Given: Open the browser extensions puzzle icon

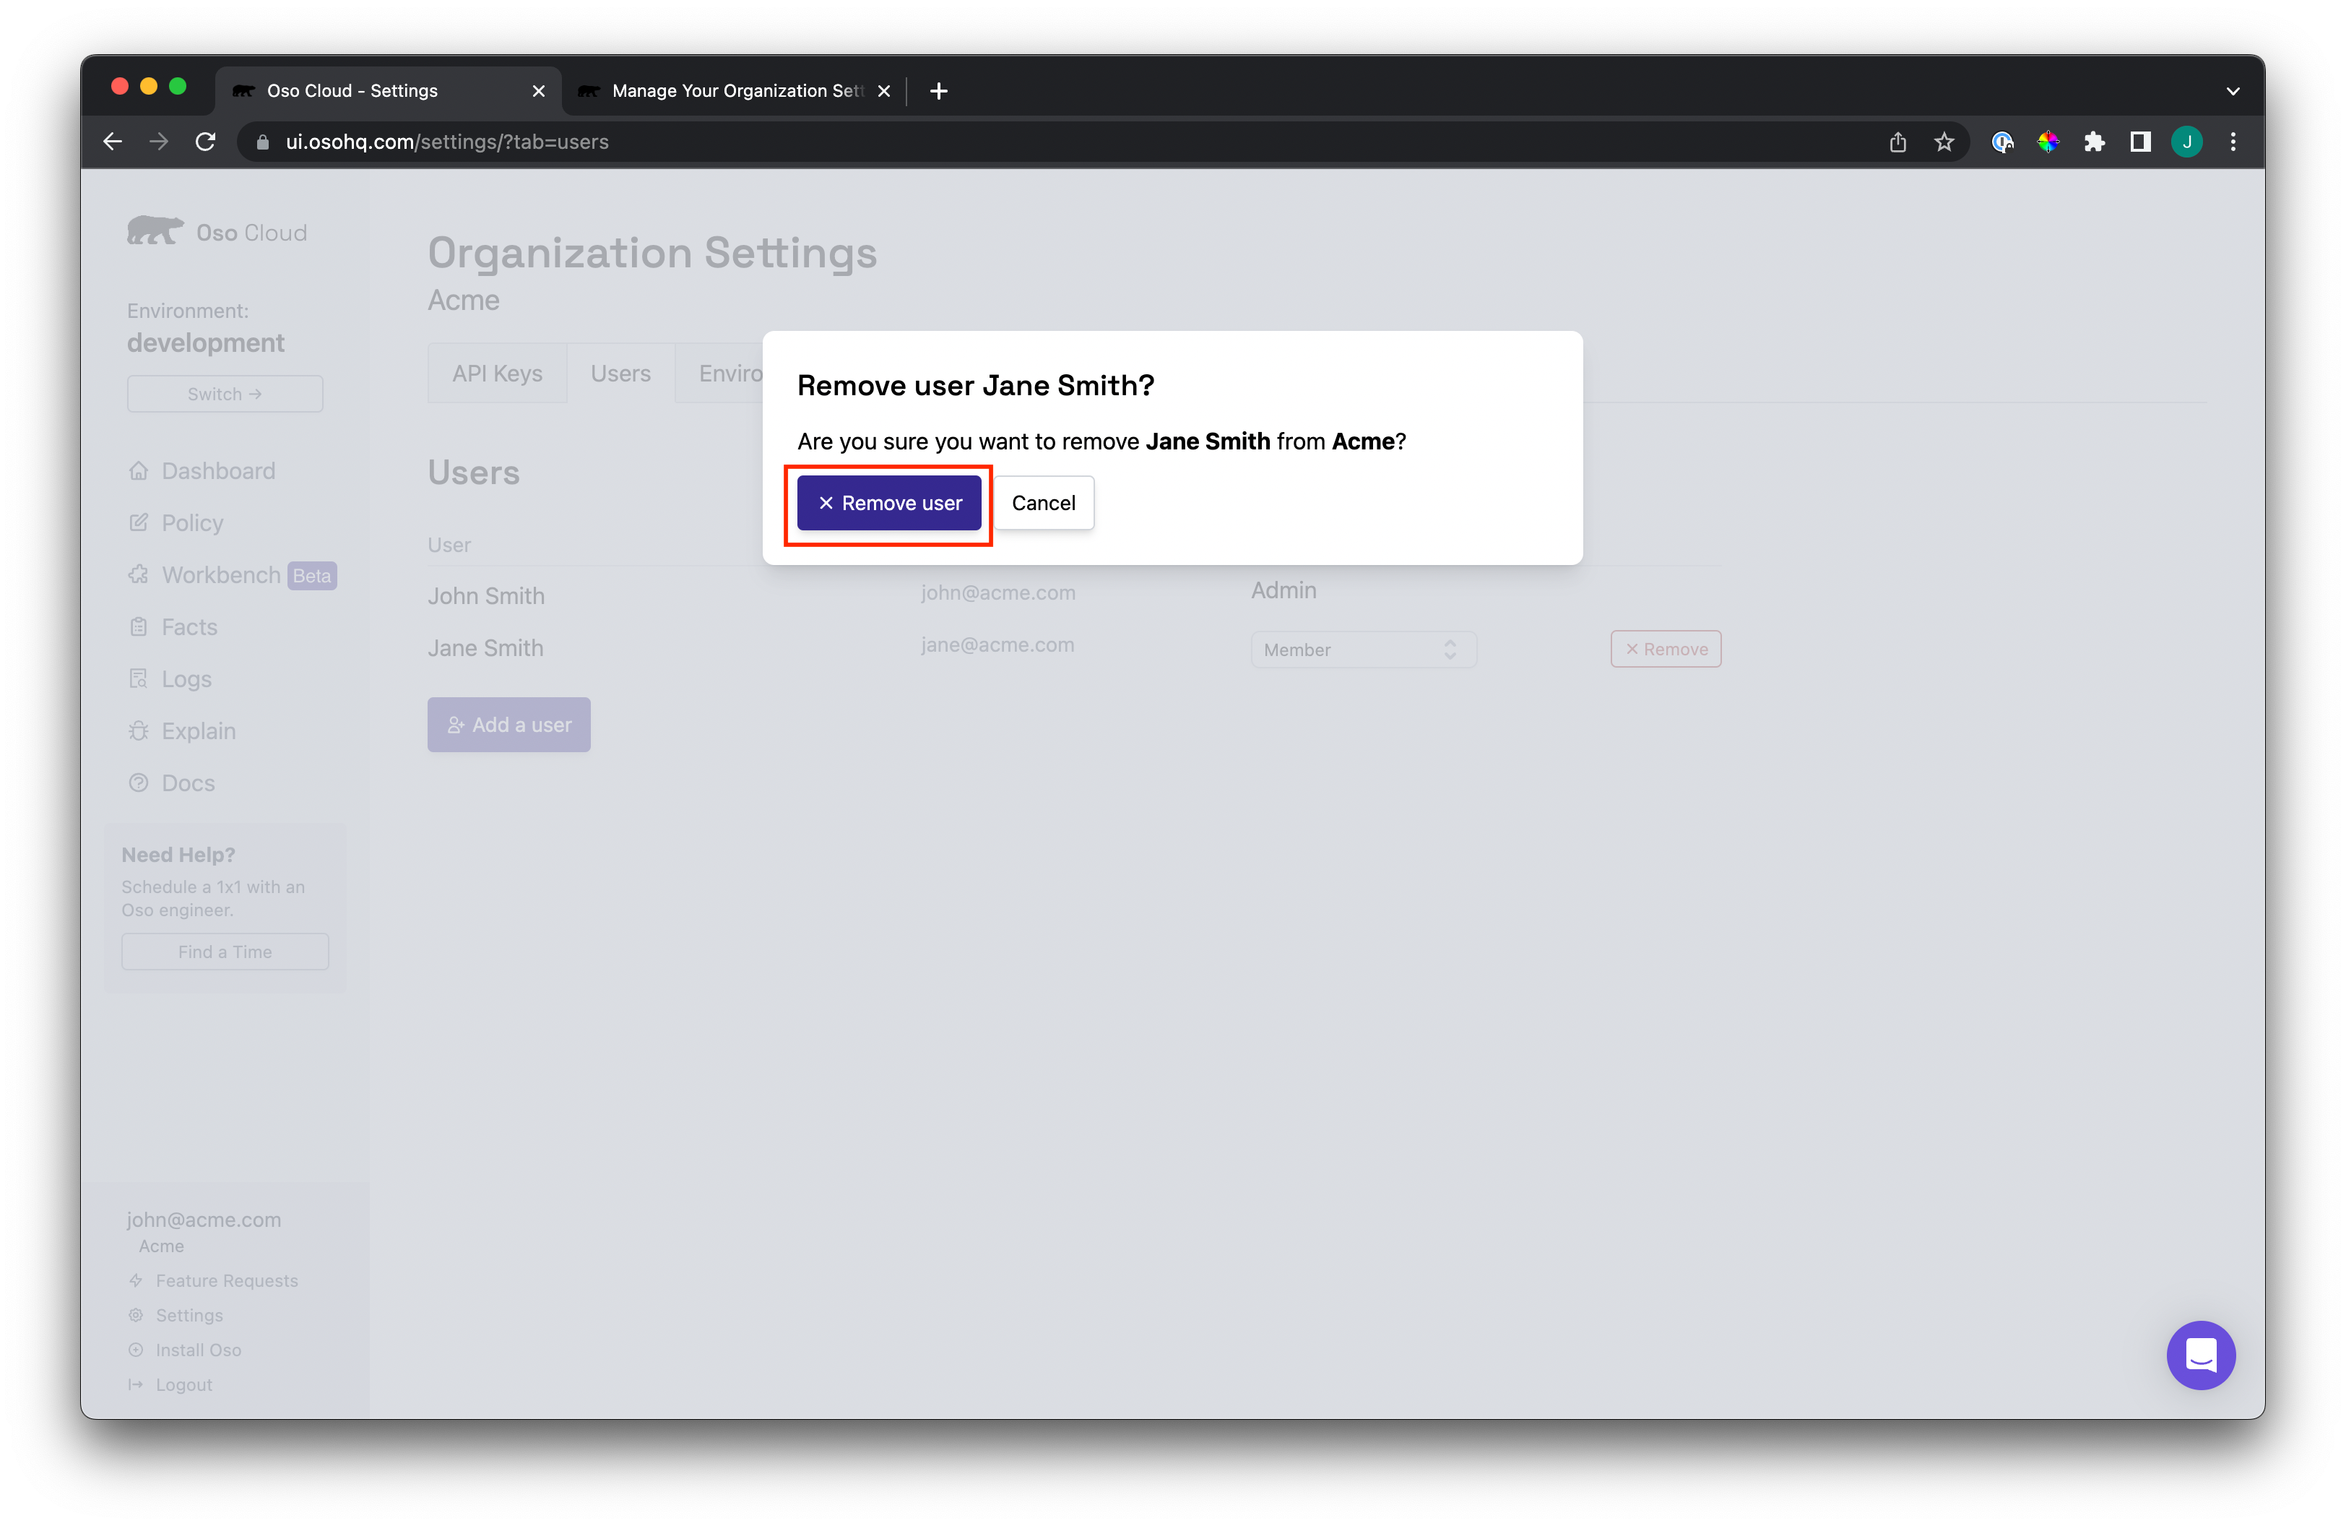Looking at the screenshot, I should 2094,142.
